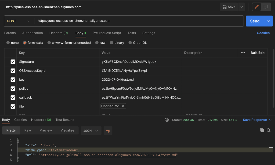
Task: Choose x-www-form-urlencoded body type
Action: point(49,43)
